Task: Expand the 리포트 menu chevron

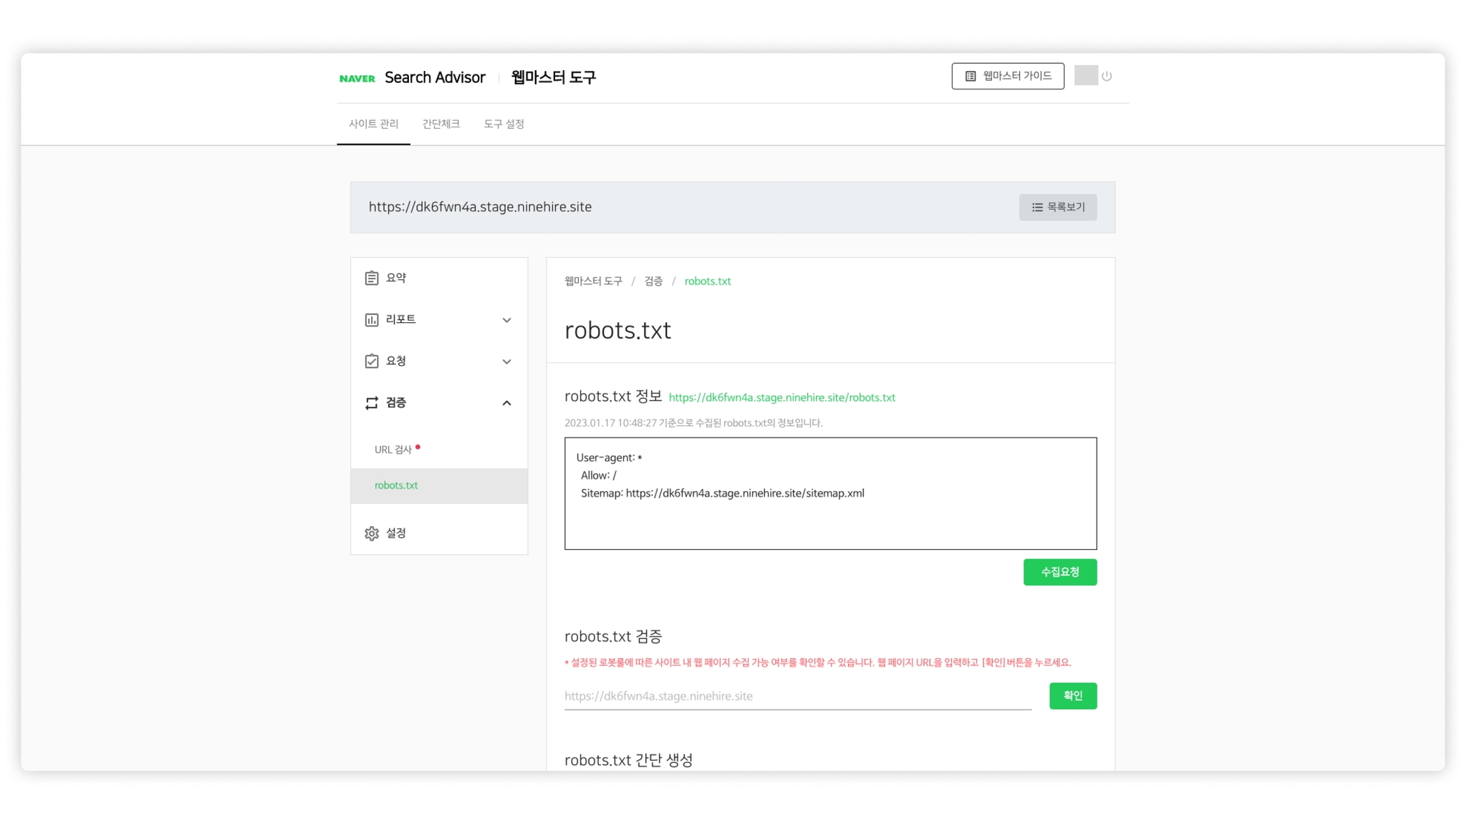Action: [506, 320]
